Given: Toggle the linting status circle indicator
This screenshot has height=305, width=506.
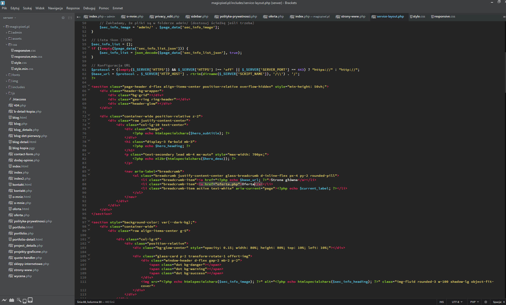Looking at the screenshot, I should pyautogui.click(x=486, y=302).
